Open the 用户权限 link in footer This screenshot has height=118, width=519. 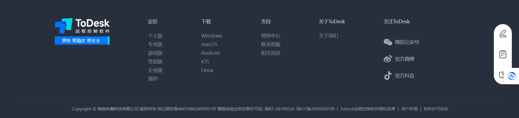pos(409,109)
